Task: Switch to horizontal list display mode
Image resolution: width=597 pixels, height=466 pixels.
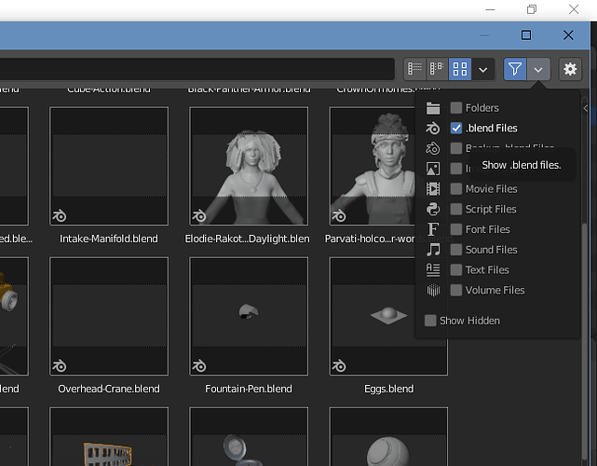Action: coord(437,69)
